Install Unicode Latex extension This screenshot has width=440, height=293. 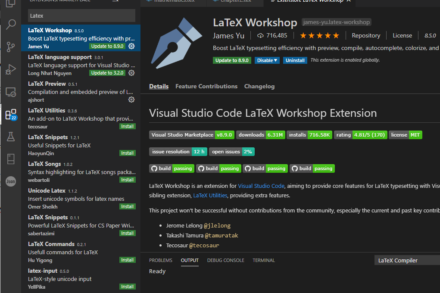(x=128, y=206)
